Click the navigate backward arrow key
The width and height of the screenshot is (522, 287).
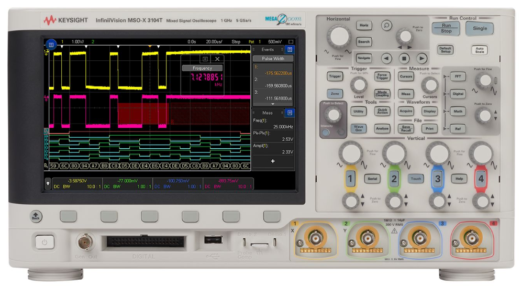386,59
